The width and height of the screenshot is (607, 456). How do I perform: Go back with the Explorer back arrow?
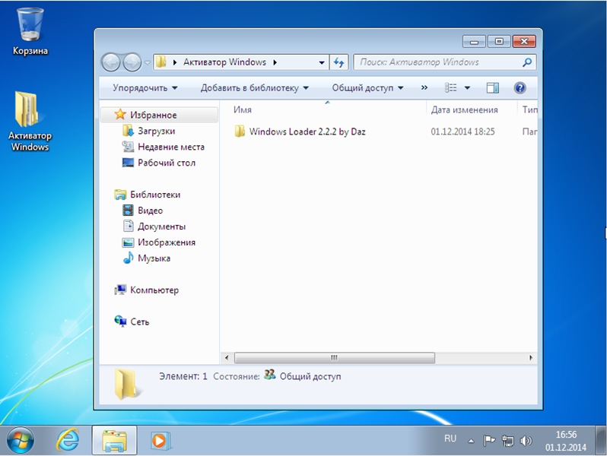(111, 62)
